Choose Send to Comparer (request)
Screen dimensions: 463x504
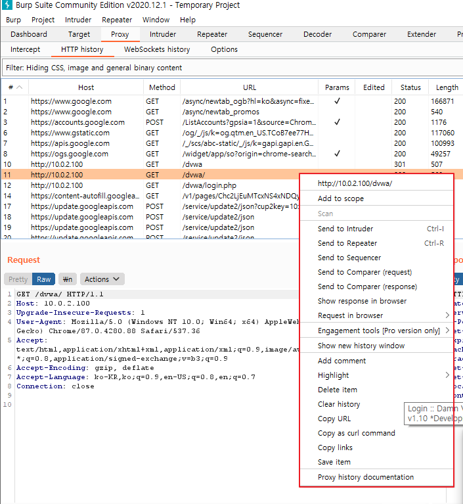pyautogui.click(x=376, y=272)
